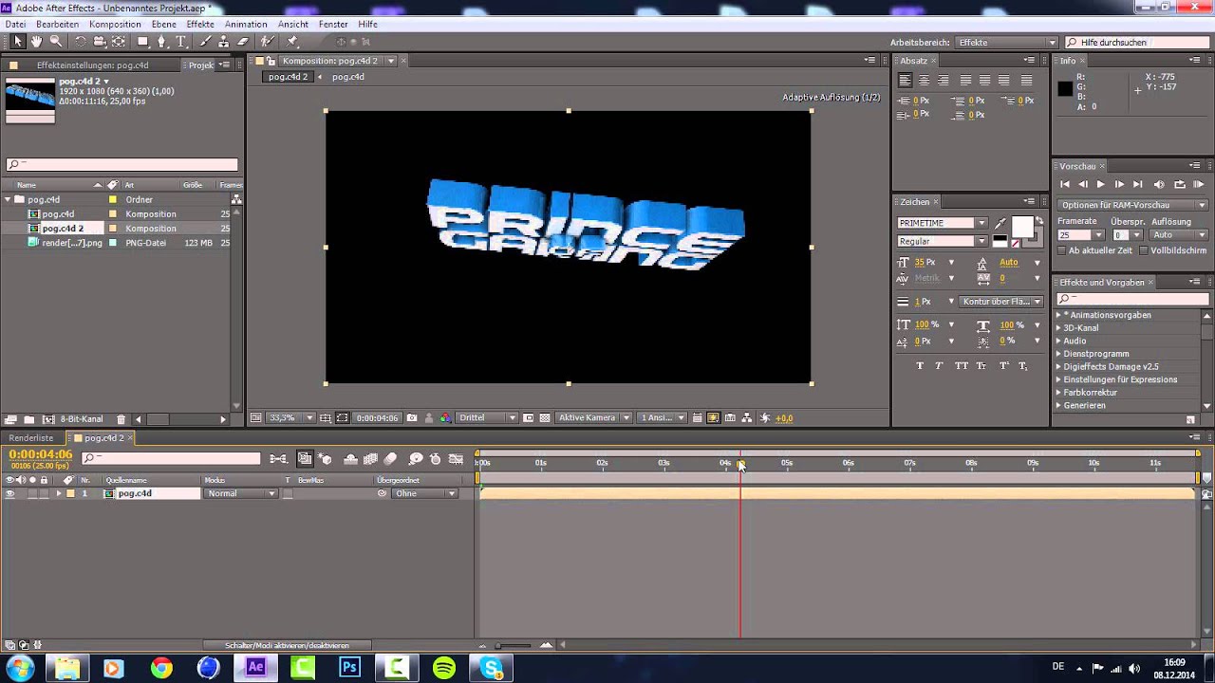1215x683 pixels.
Task: Toggle loop option in Vorschau panel
Action: (x=1180, y=184)
